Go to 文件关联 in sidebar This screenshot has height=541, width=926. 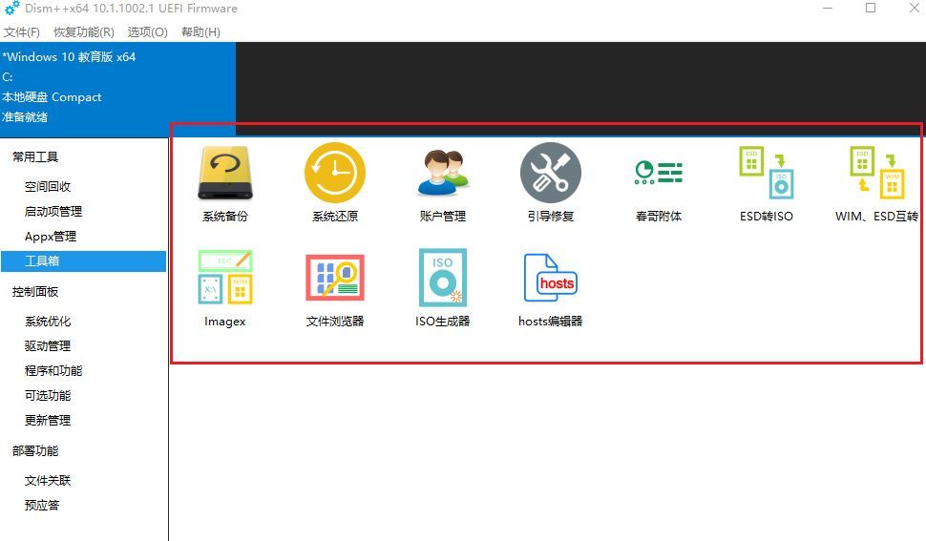(48, 480)
